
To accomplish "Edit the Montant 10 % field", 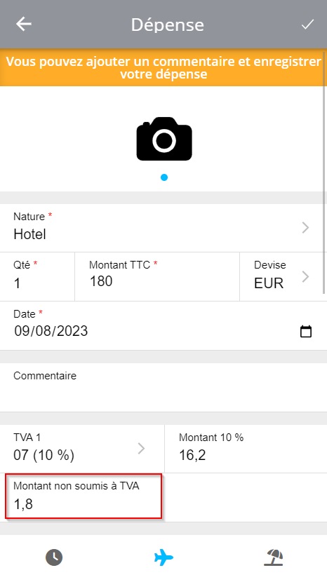I will (246, 448).
